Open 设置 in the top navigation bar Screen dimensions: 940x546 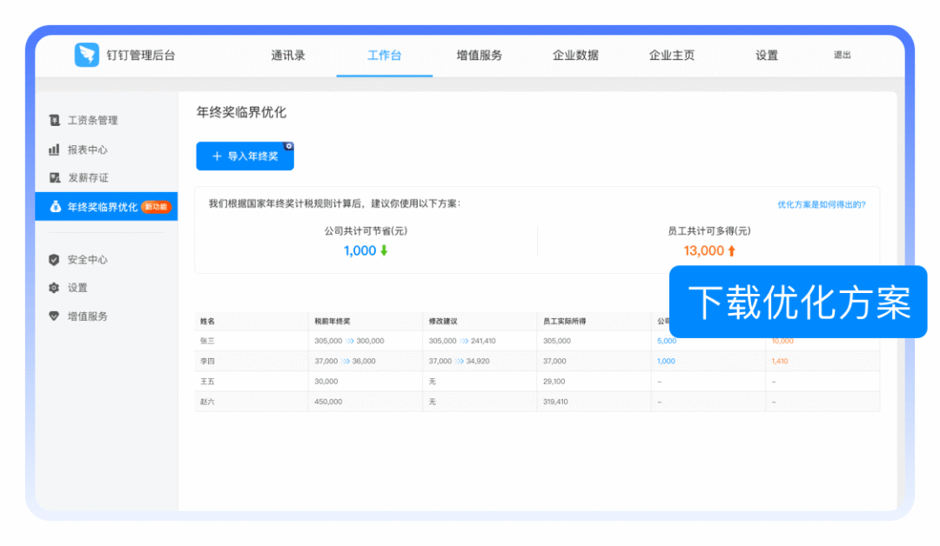[767, 56]
